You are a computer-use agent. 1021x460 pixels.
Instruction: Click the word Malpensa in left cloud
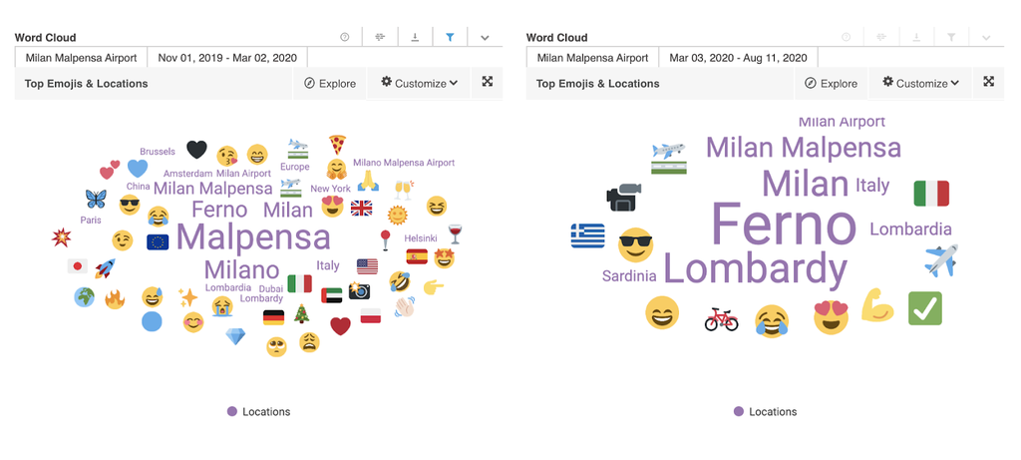pyautogui.click(x=252, y=237)
